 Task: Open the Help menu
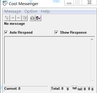pyautogui.click(x=45, y=11)
